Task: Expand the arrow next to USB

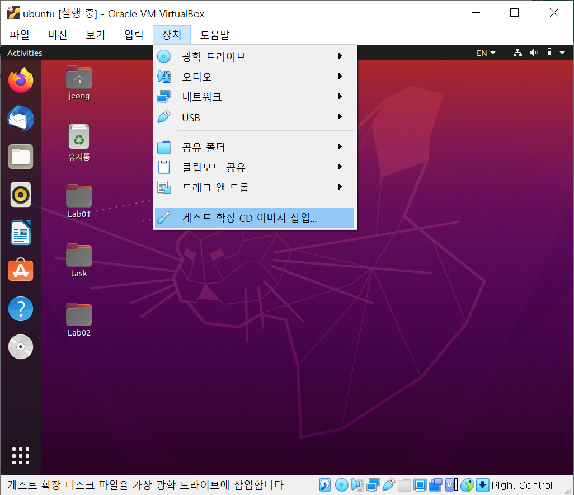Action: tap(340, 116)
